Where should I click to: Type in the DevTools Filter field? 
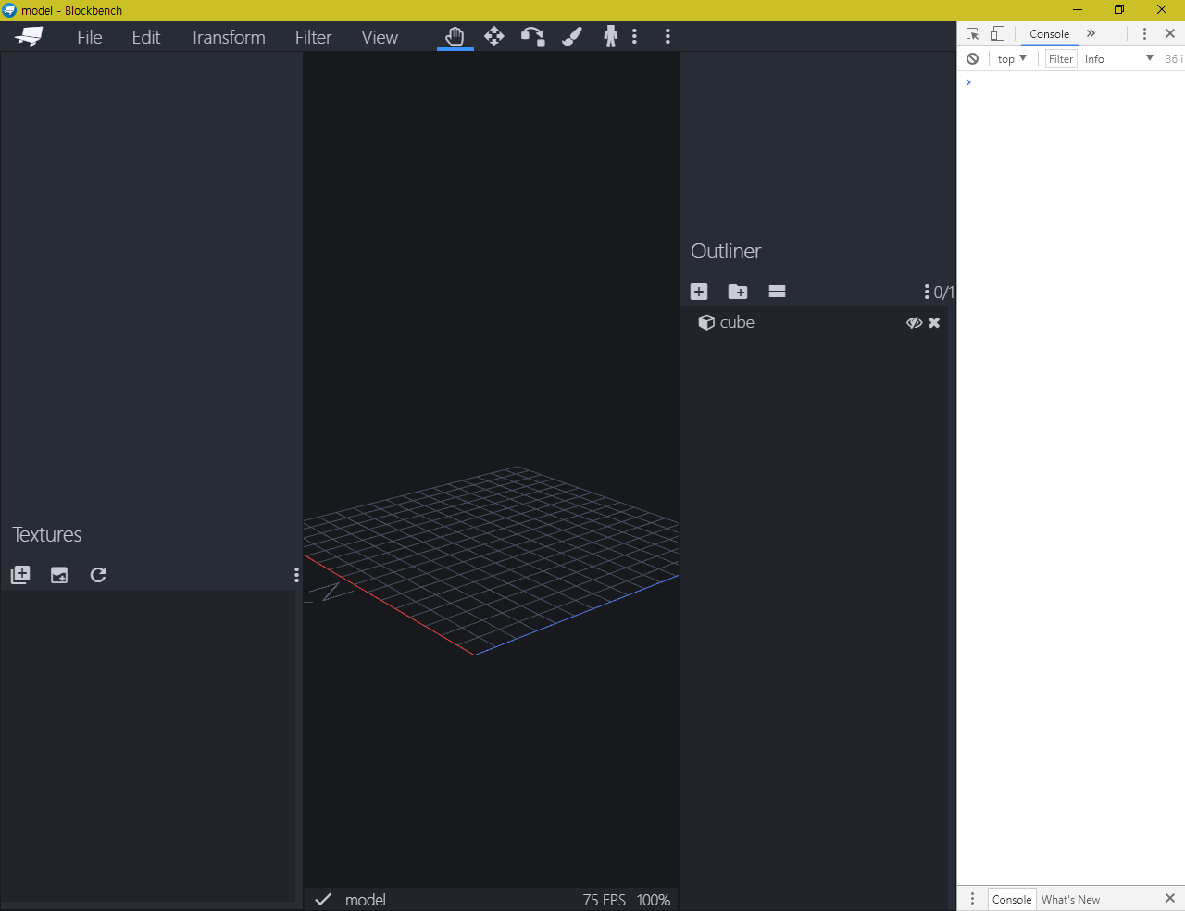(1060, 58)
